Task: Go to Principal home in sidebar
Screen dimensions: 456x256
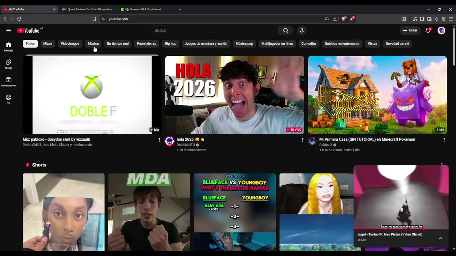Action: [x=9, y=47]
